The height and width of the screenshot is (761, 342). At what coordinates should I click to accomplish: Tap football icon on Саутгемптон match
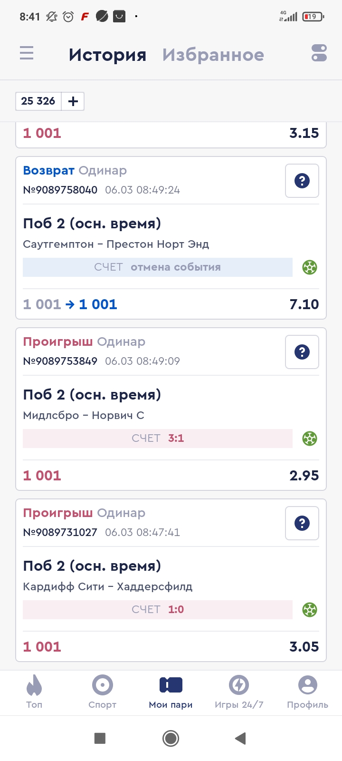pyautogui.click(x=310, y=267)
